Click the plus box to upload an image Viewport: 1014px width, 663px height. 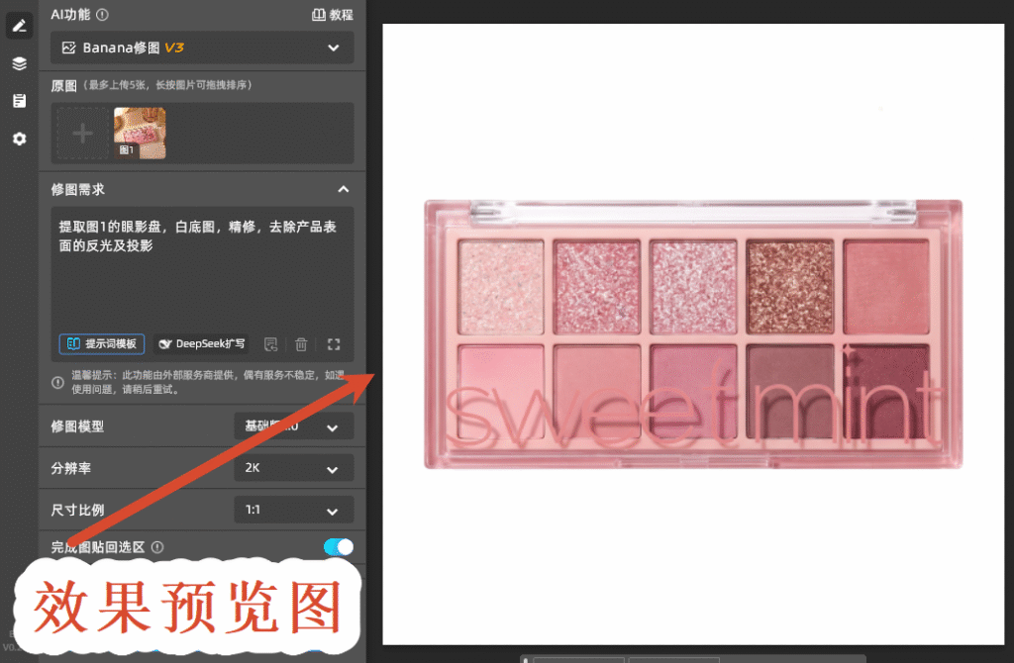coord(82,134)
